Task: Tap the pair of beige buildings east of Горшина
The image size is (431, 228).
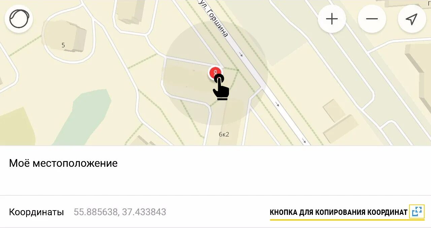Action: tap(339, 121)
